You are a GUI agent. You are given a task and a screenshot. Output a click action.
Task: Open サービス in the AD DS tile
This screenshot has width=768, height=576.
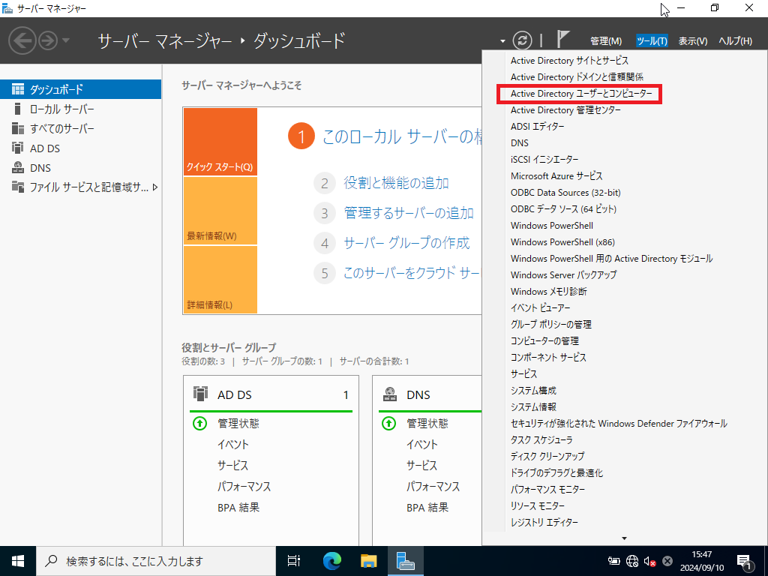tap(233, 465)
